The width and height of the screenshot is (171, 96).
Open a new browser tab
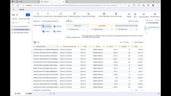(x=67, y=2)
